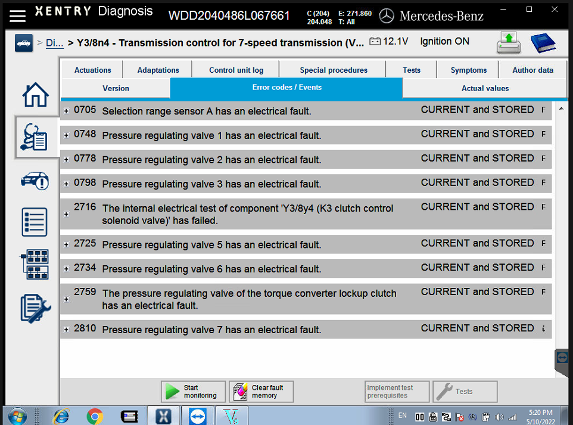Open Google Chrome from the taskbar
Viewport: 573px width, 425px height.
tap(95, 415)
